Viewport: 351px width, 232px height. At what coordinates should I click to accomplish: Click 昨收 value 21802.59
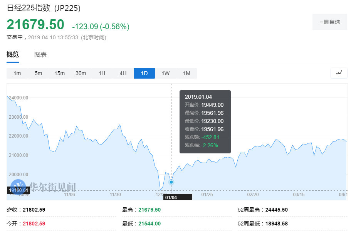[34, 210]
